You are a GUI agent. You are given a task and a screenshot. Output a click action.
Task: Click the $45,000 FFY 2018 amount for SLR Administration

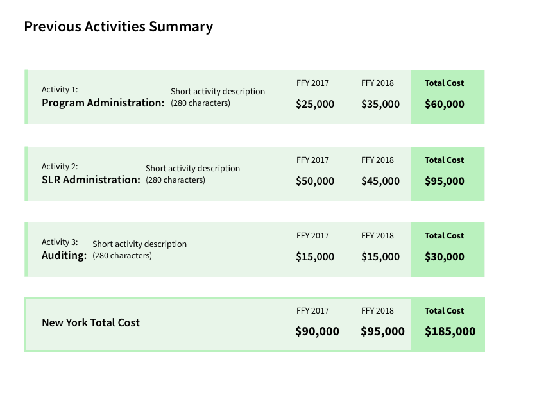tap(380, 181)
